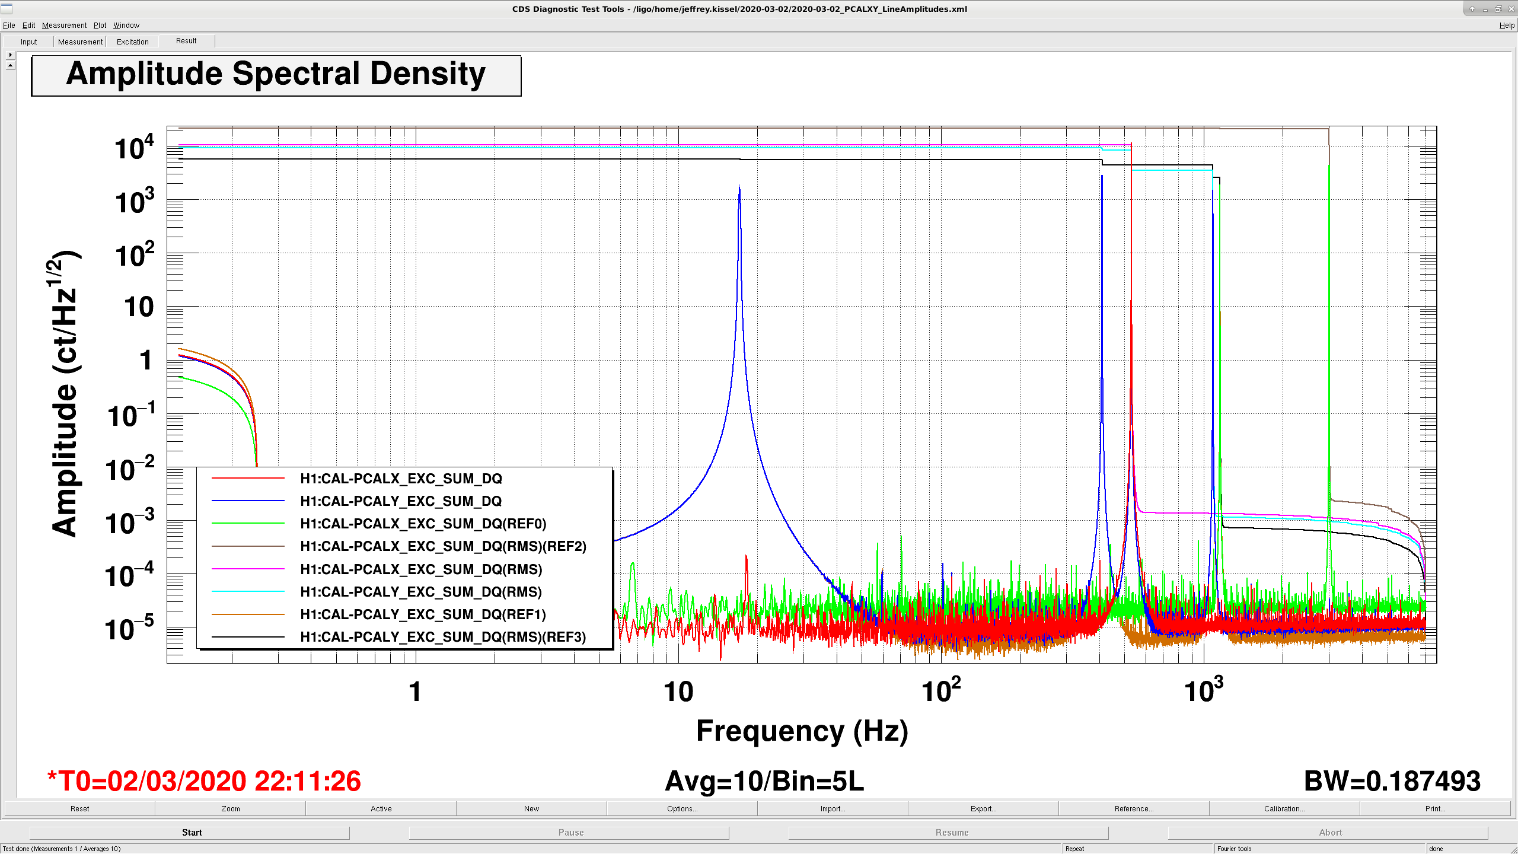This screenshot has height=854, width=1518.
Task: Click the right-arrow expand panel icon
Action: point(10,55)
